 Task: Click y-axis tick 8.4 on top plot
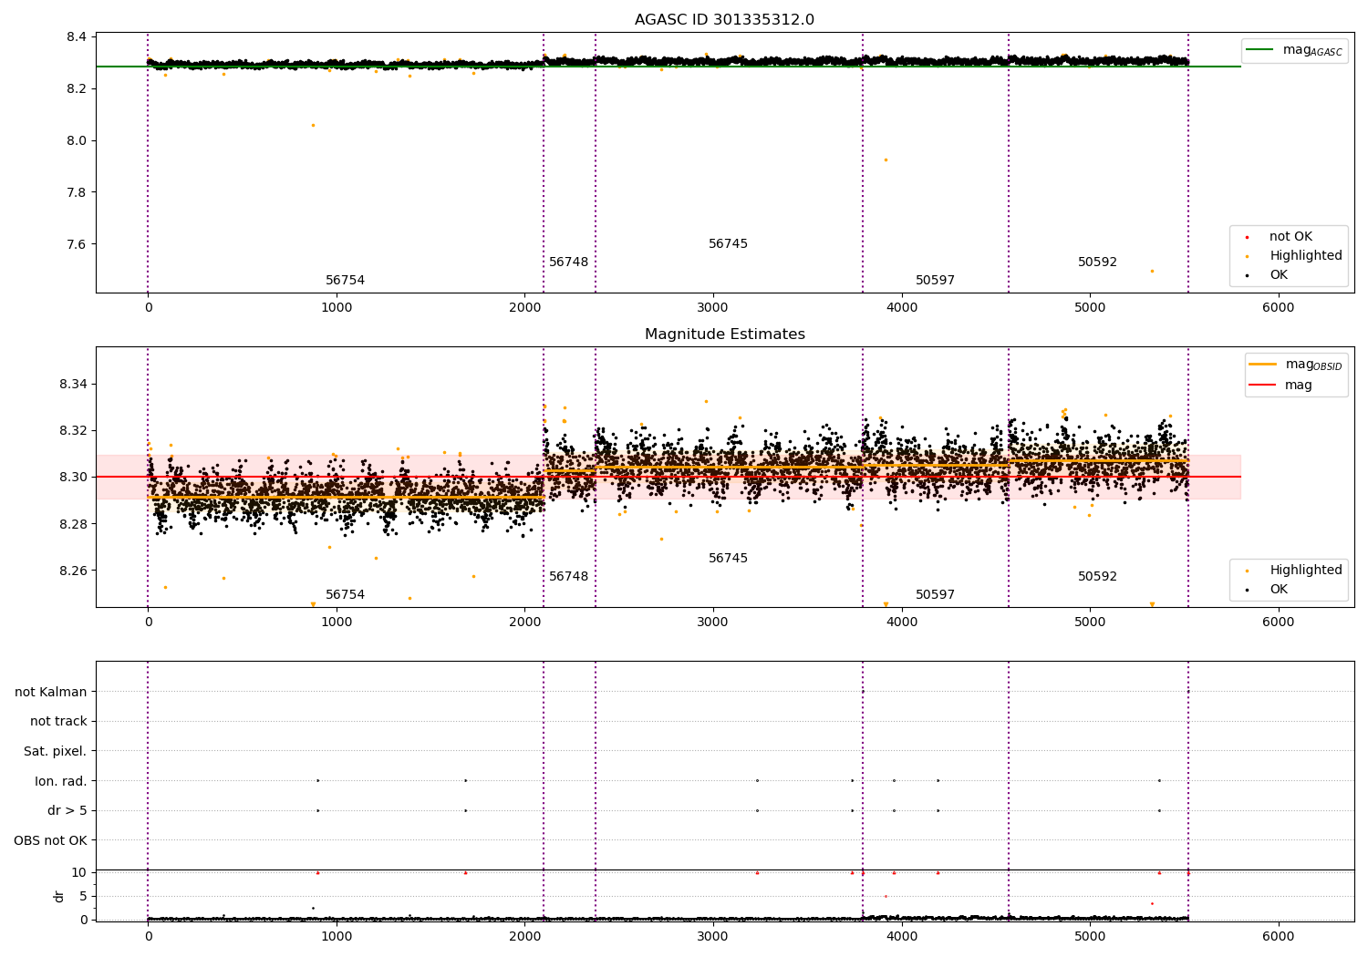(x=76, y=37)
